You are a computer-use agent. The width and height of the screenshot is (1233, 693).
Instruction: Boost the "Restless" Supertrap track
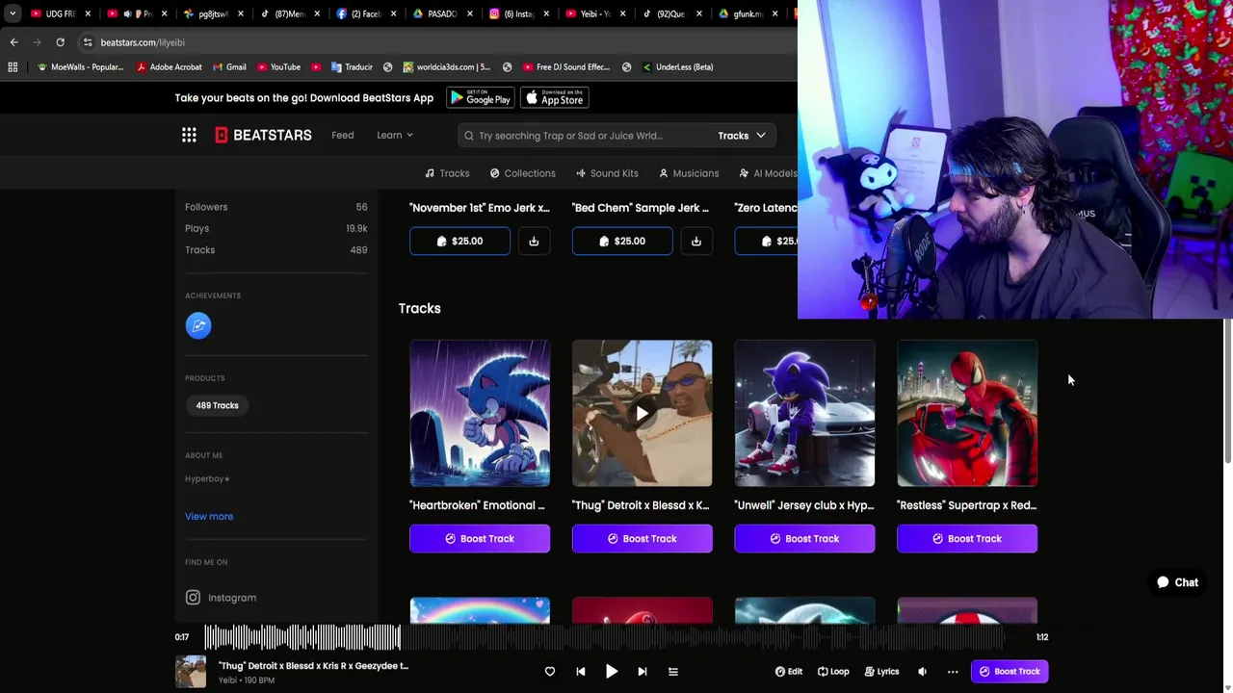click(x=967, y=539)
